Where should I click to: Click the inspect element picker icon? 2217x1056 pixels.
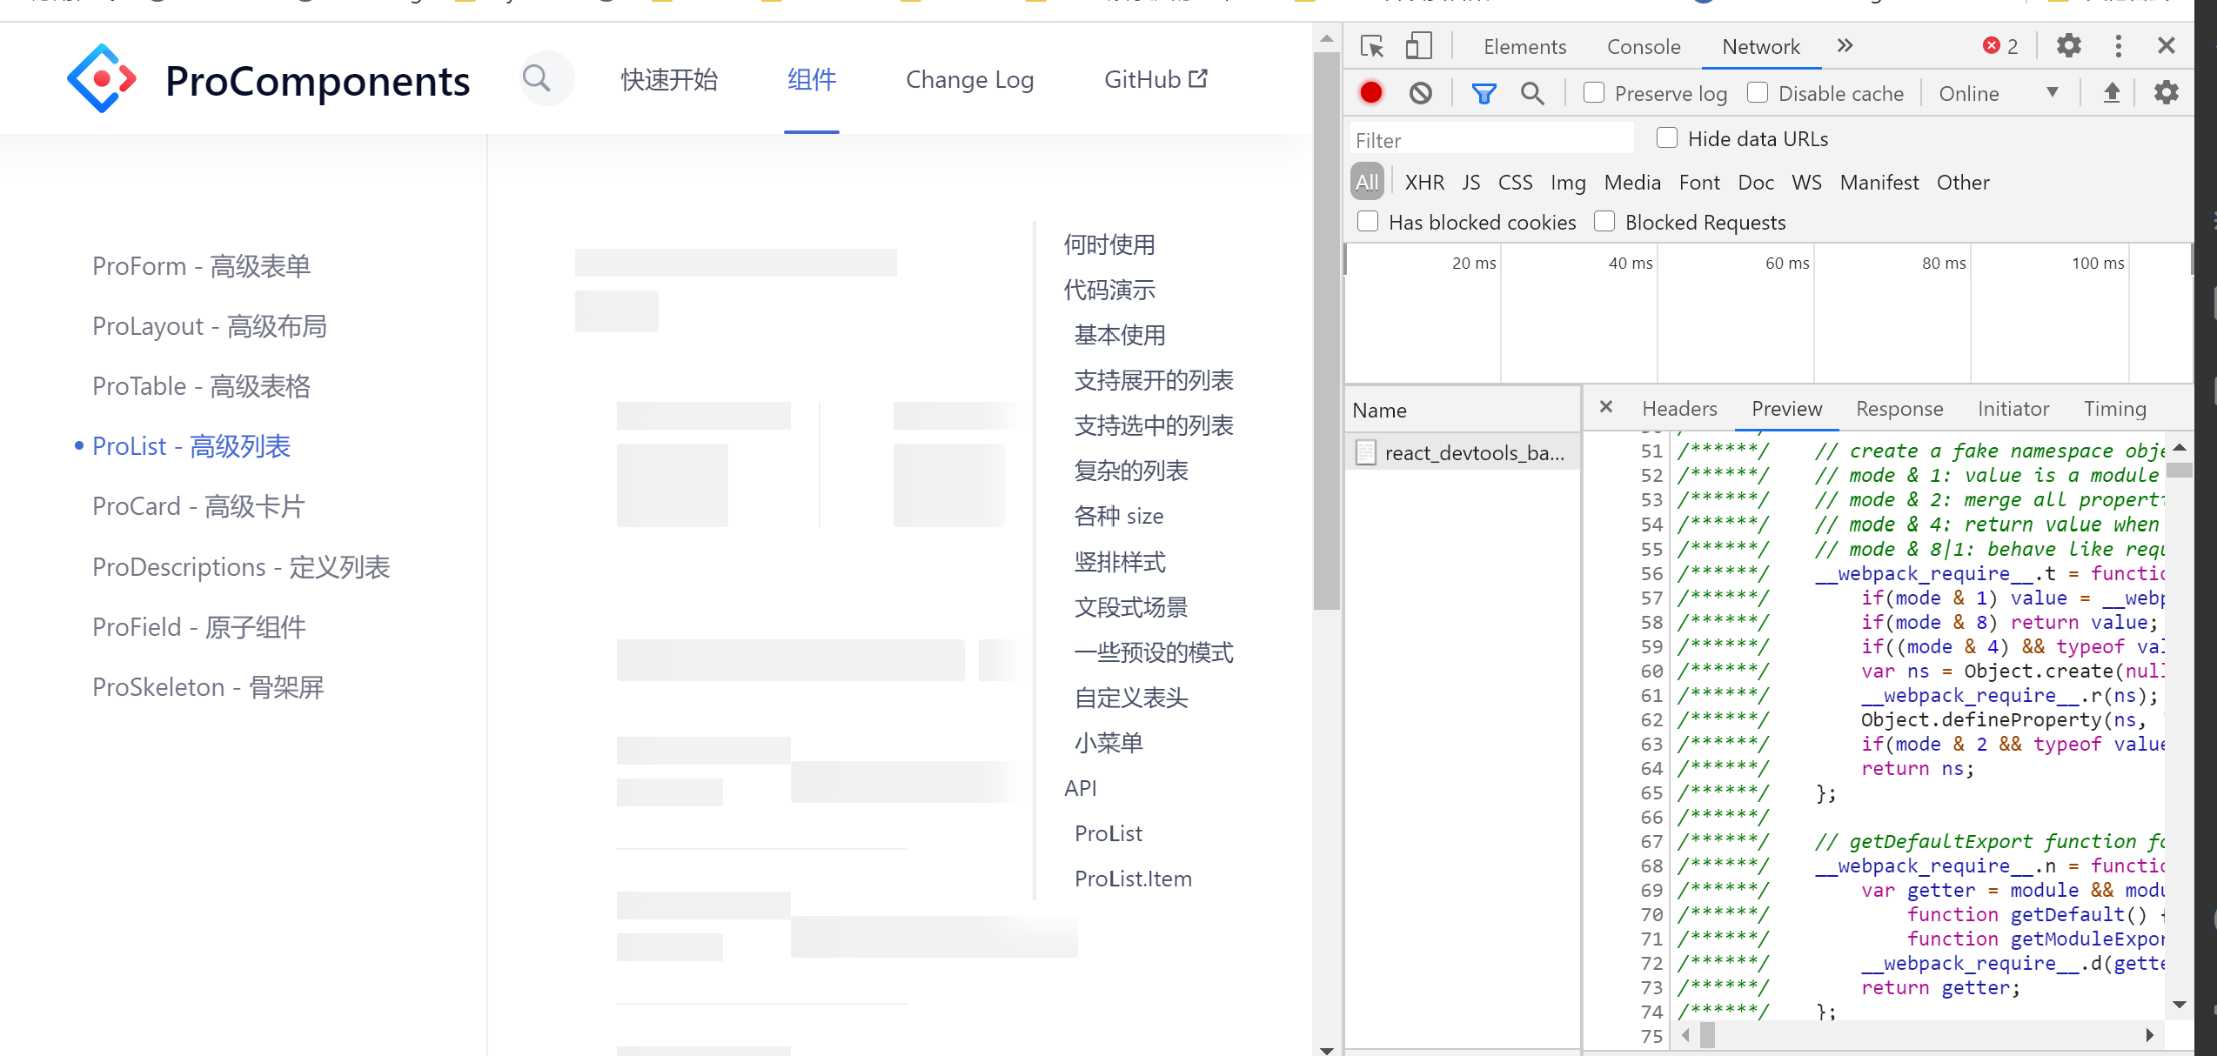click(1372, 46)
